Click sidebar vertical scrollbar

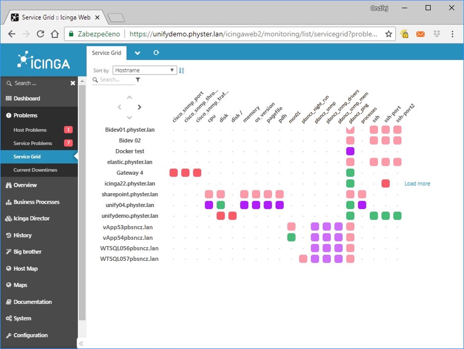(x=82, y=202)
